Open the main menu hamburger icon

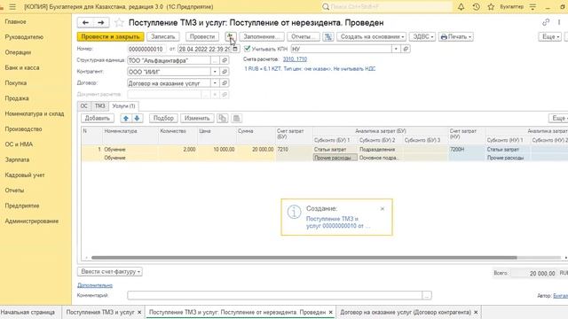pyautogui.click(x=12, y=6)
